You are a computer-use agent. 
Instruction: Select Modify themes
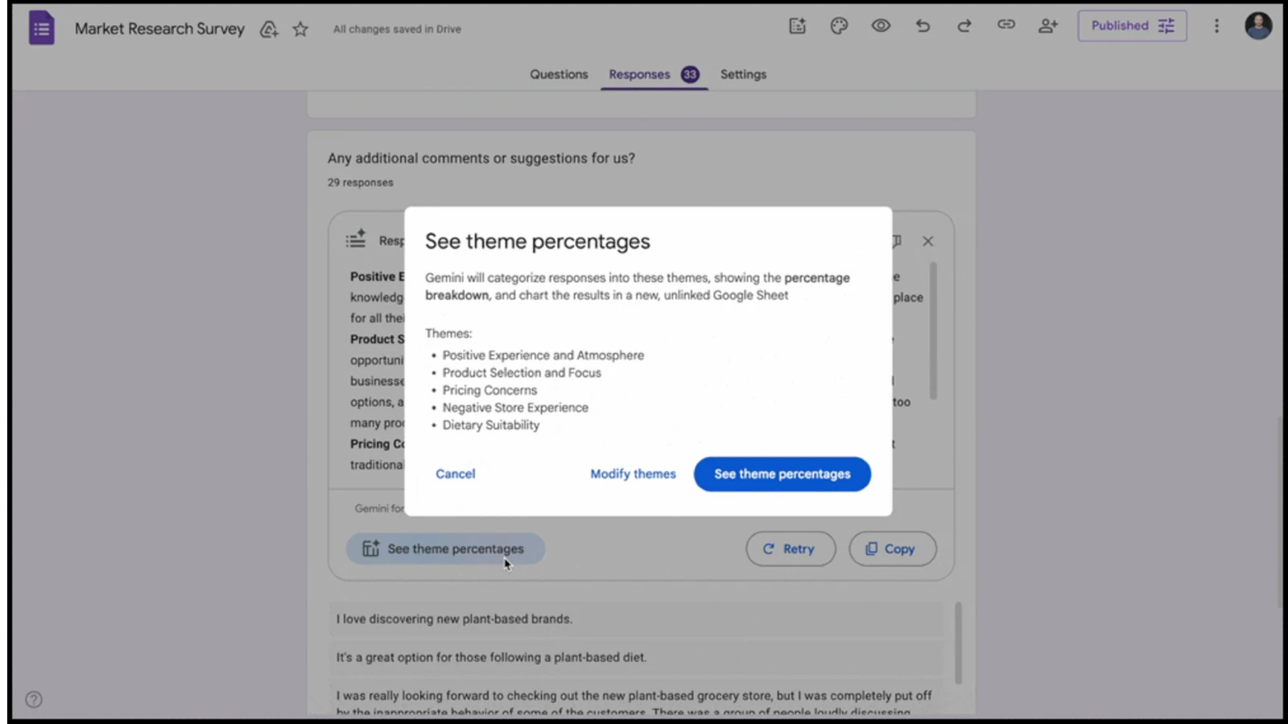tap(633, 474)
